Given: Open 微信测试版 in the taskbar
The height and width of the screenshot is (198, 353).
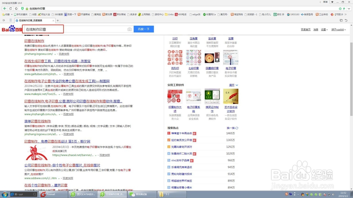Looking at the screenshot, I should coord(142,194).
